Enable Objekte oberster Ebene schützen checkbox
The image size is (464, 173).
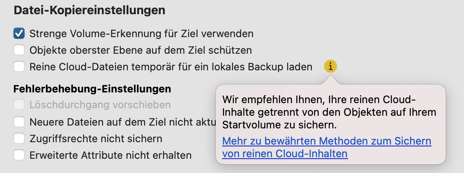click(x=19, y=50)
